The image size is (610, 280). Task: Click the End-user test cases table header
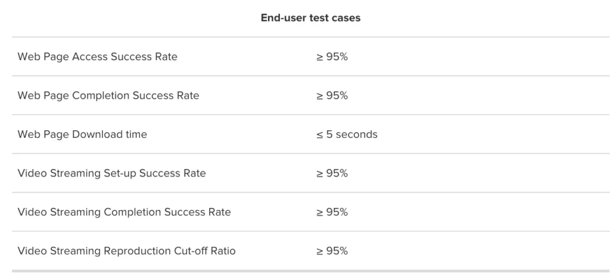[x=310, y=18]
